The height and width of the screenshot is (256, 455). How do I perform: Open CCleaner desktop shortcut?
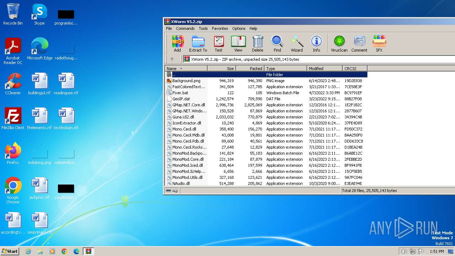point(13,84)
